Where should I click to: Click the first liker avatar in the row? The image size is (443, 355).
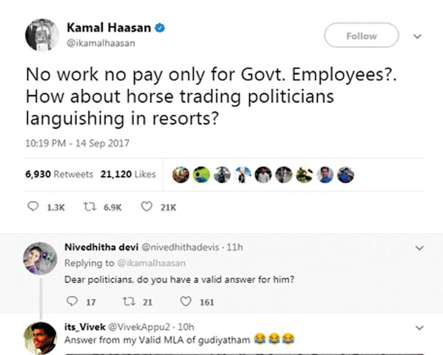tap(181, 174)
